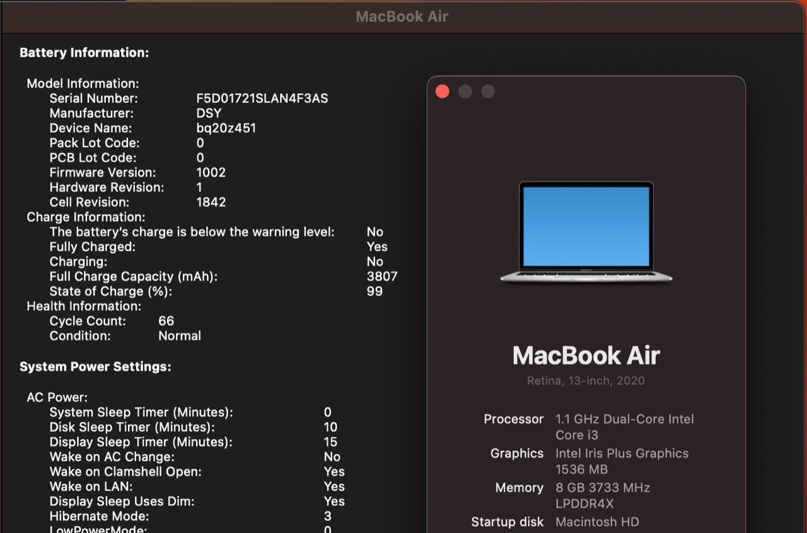The image size is (807, 533).
Task: Select the Health Information subheading
Action: pyautogui.click(x=84, y=306)
